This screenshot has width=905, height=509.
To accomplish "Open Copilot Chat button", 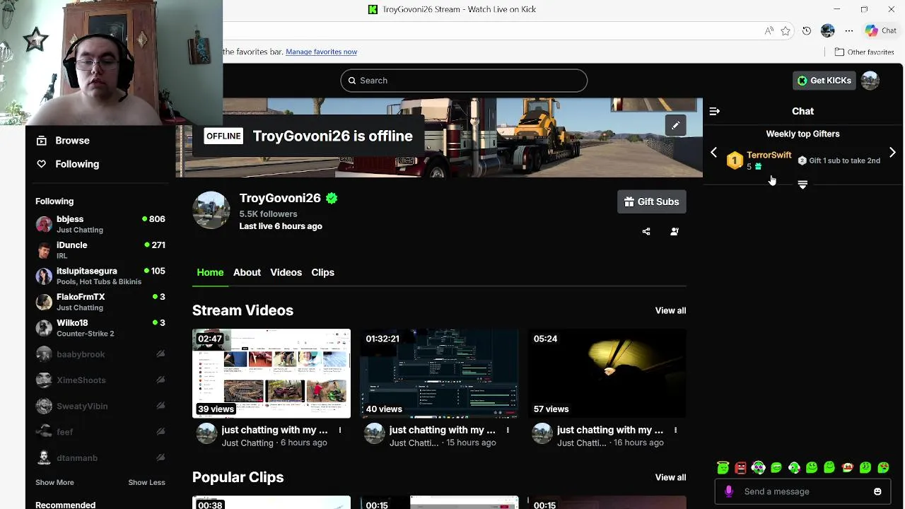I will tap(881, 31).
